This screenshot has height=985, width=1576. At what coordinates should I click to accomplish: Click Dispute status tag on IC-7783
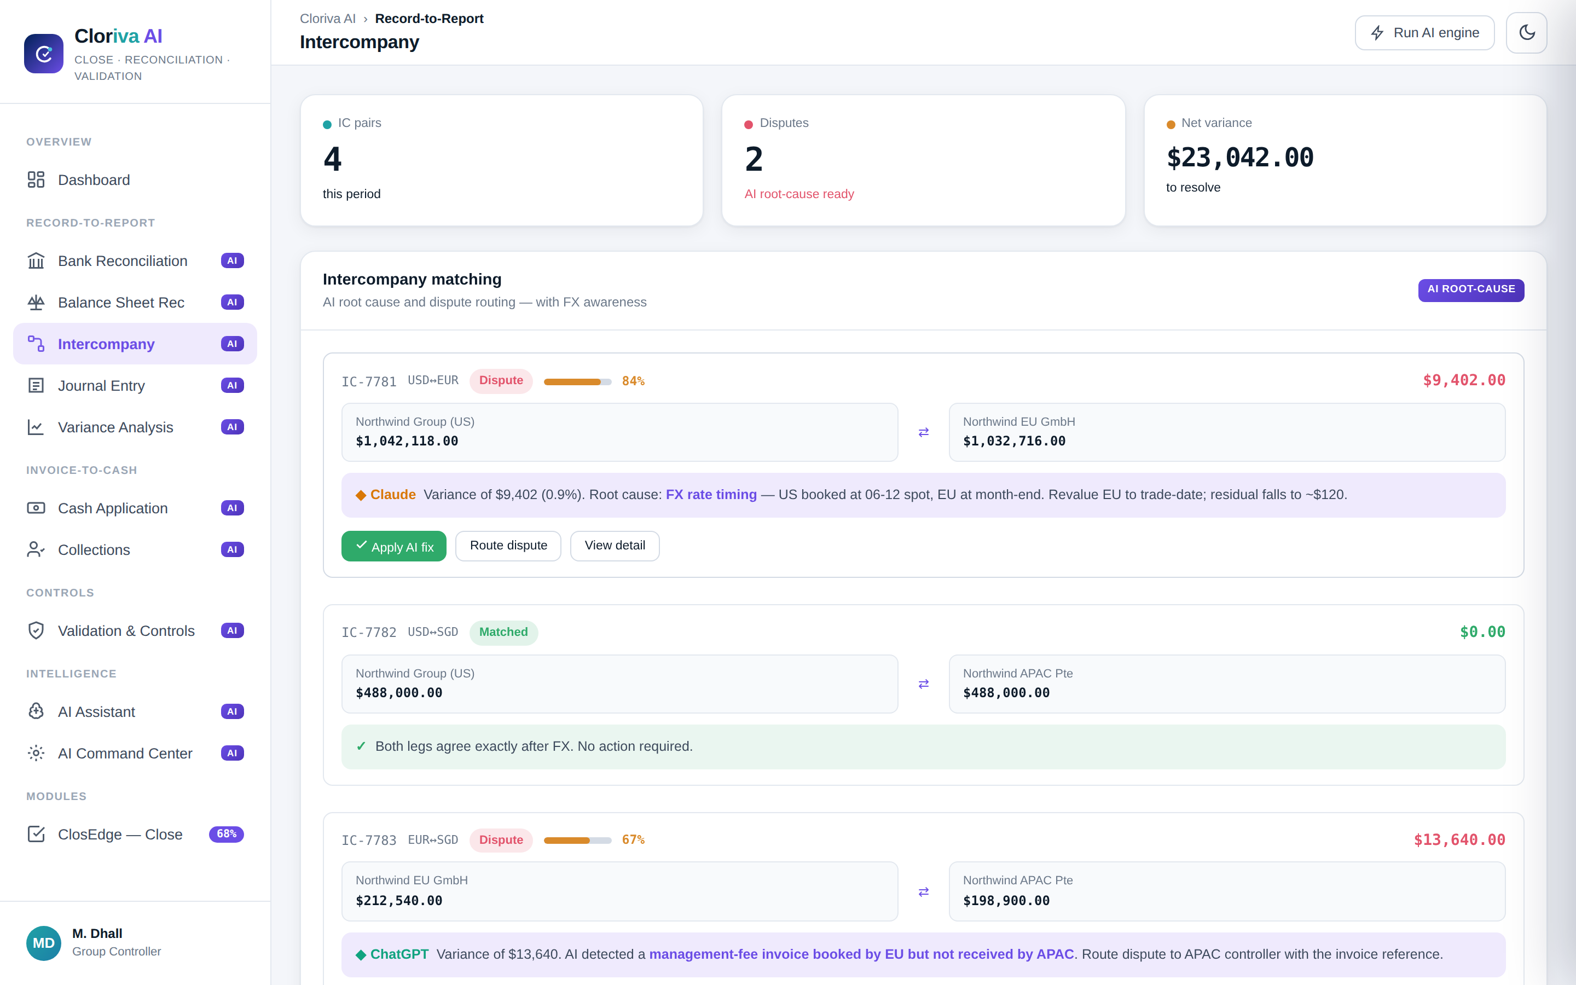click(x=501, y=841)
